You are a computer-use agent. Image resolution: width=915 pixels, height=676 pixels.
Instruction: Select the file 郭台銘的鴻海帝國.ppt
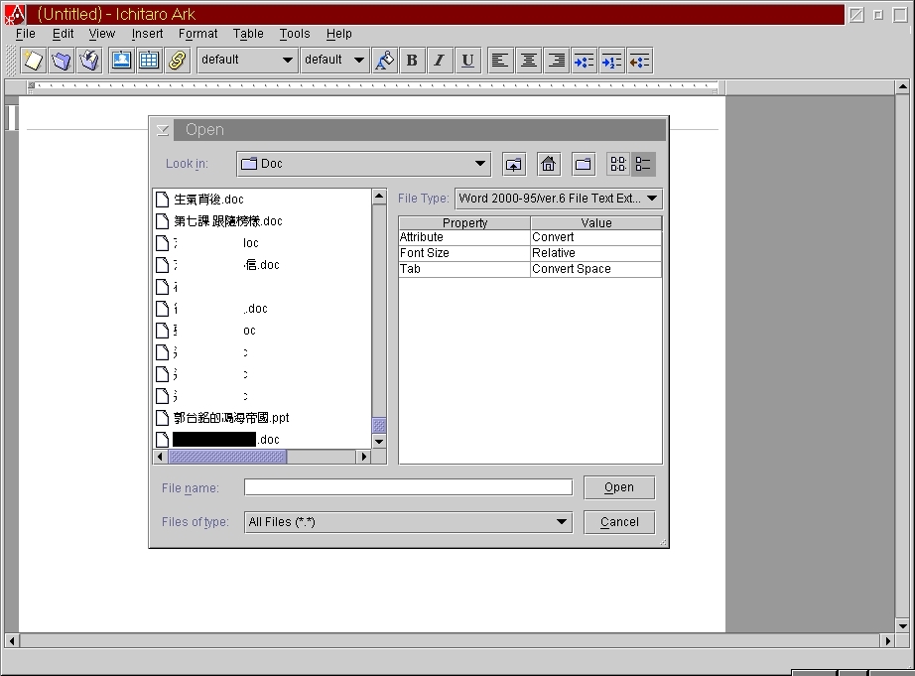[x=223, y=418]
